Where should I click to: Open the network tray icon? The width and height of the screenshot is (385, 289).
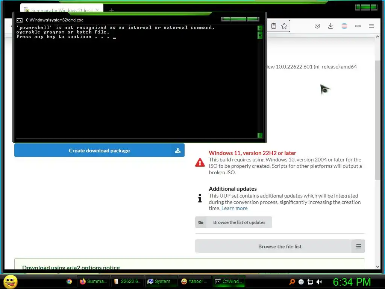(x=310, y=282)
